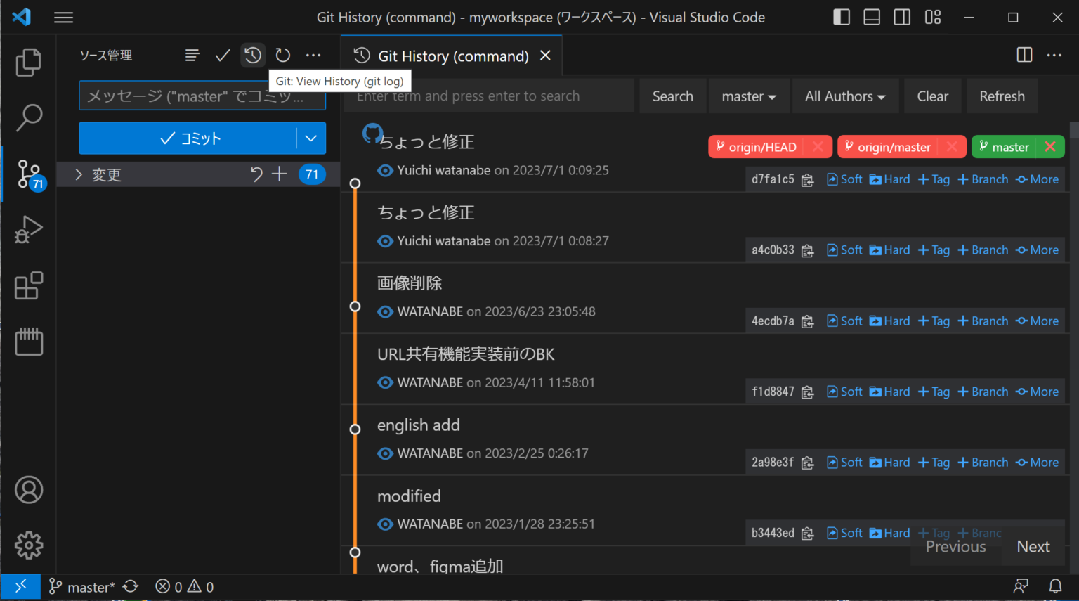Toggle the secondary sidebar visibility
The height and width of the screenshot is (601, 1079).
[902, 17]
